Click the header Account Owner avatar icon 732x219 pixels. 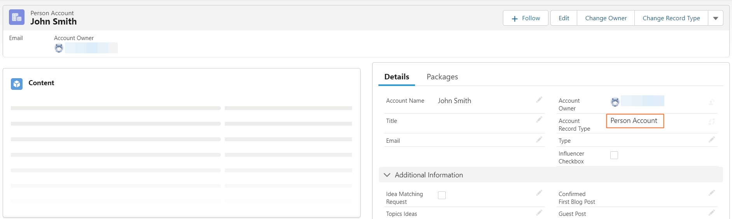tap(59, 48)
